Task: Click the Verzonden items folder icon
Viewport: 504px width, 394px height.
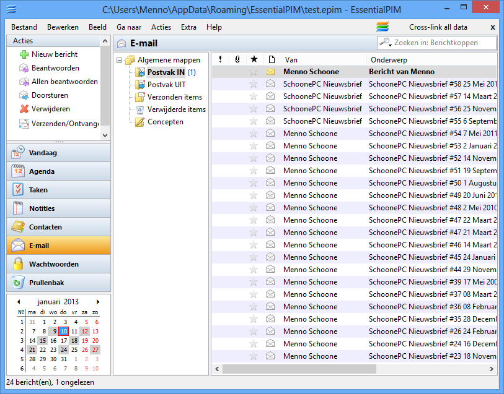Action: tap(140, 97)
